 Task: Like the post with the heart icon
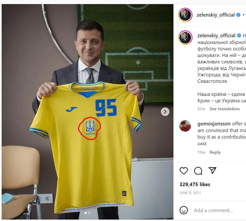pos(184,171)
